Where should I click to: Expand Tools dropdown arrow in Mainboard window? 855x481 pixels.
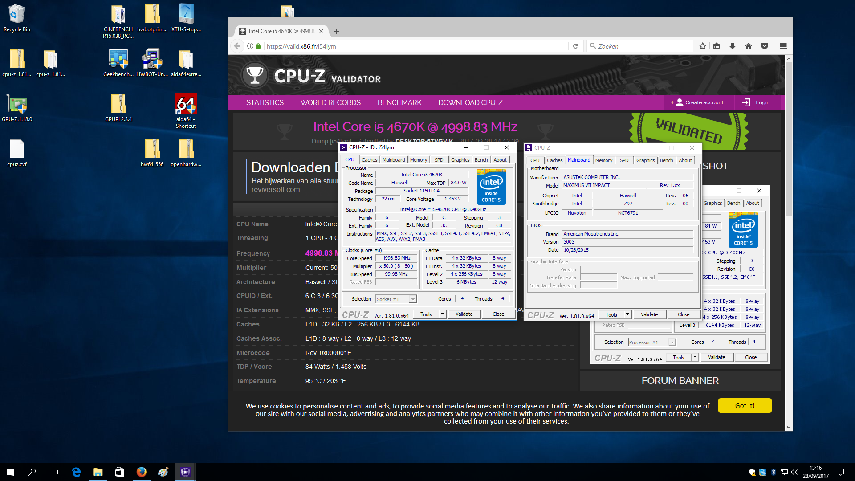tap(627, 314)
